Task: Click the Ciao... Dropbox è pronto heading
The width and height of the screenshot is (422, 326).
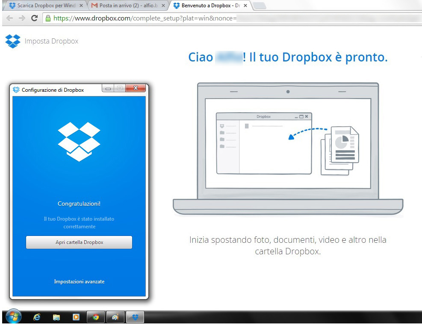Action: 288,57
